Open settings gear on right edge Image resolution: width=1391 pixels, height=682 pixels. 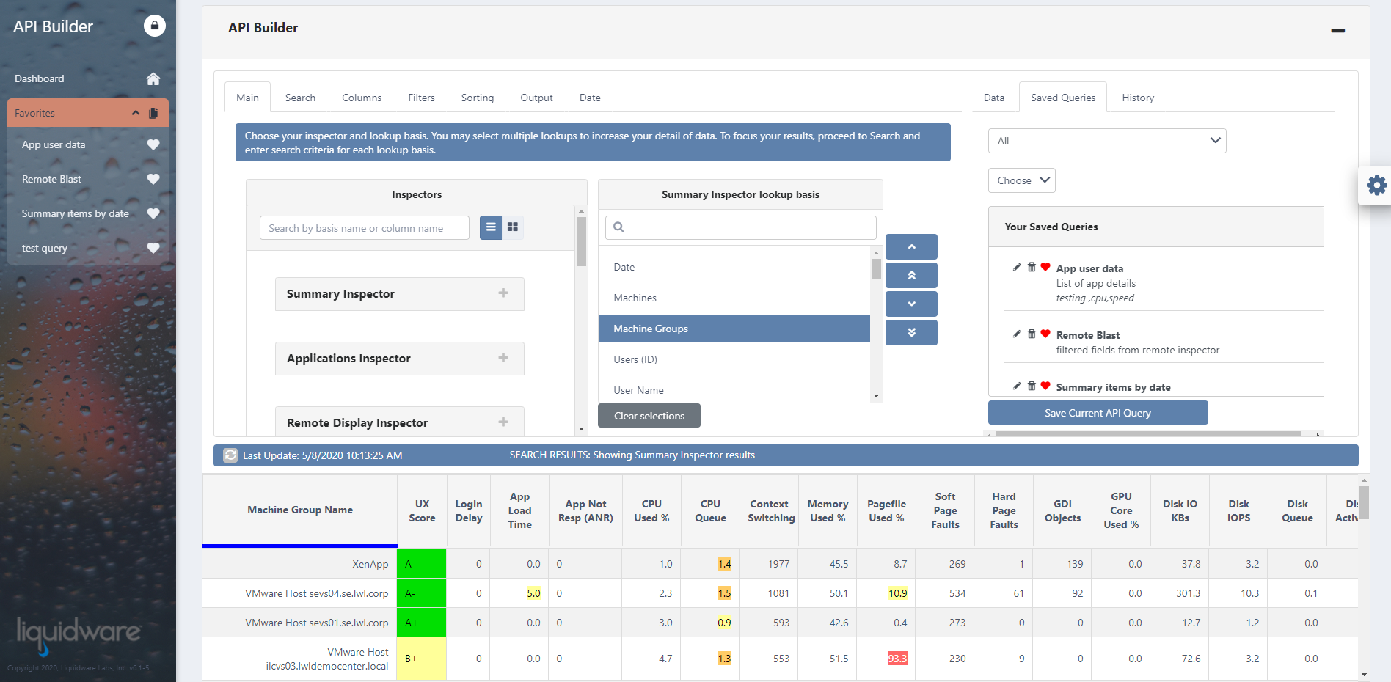(x=1376, y=185)
